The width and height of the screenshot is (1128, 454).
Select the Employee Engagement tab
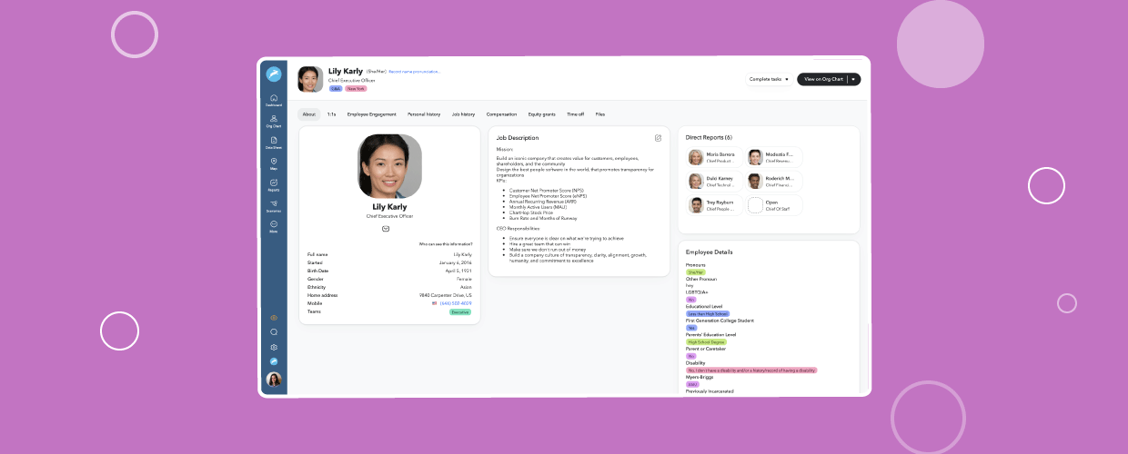(371, 114)
